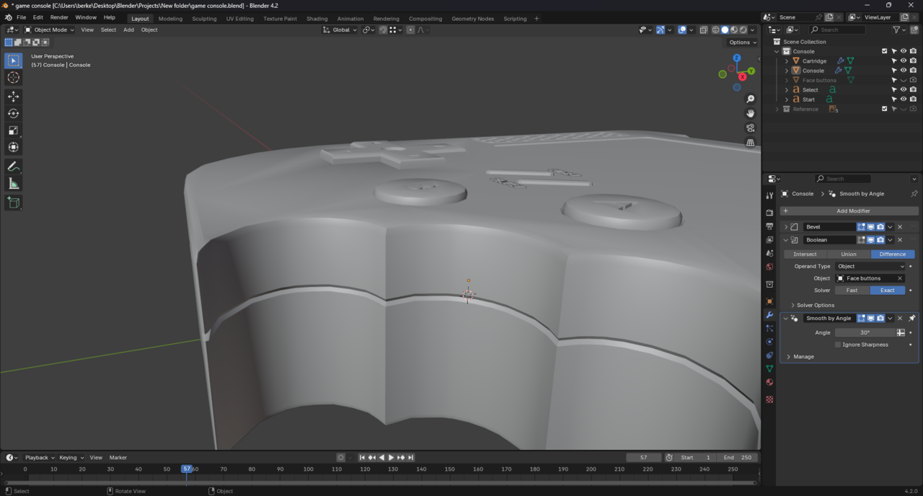Viewport: 923px width, 496px height.
Task: Open the Render menu
Action: click(x=59, y=17)
